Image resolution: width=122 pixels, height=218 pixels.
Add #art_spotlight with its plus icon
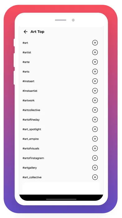[95, 129]
